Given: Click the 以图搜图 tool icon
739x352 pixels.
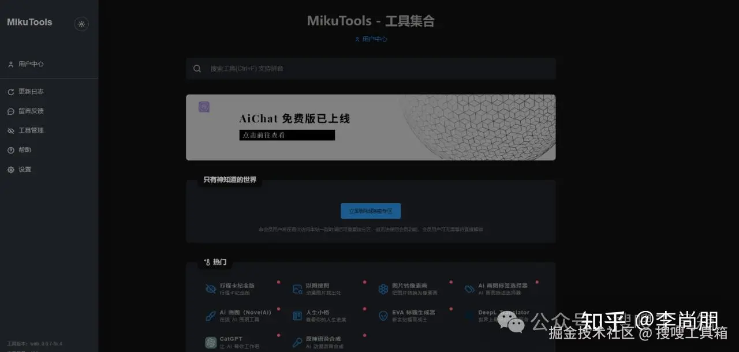Looking at the screenshot, I should coord(297,289).
